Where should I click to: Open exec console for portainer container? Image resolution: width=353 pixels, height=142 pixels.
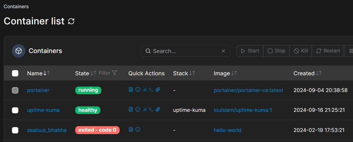pos(151,90)
